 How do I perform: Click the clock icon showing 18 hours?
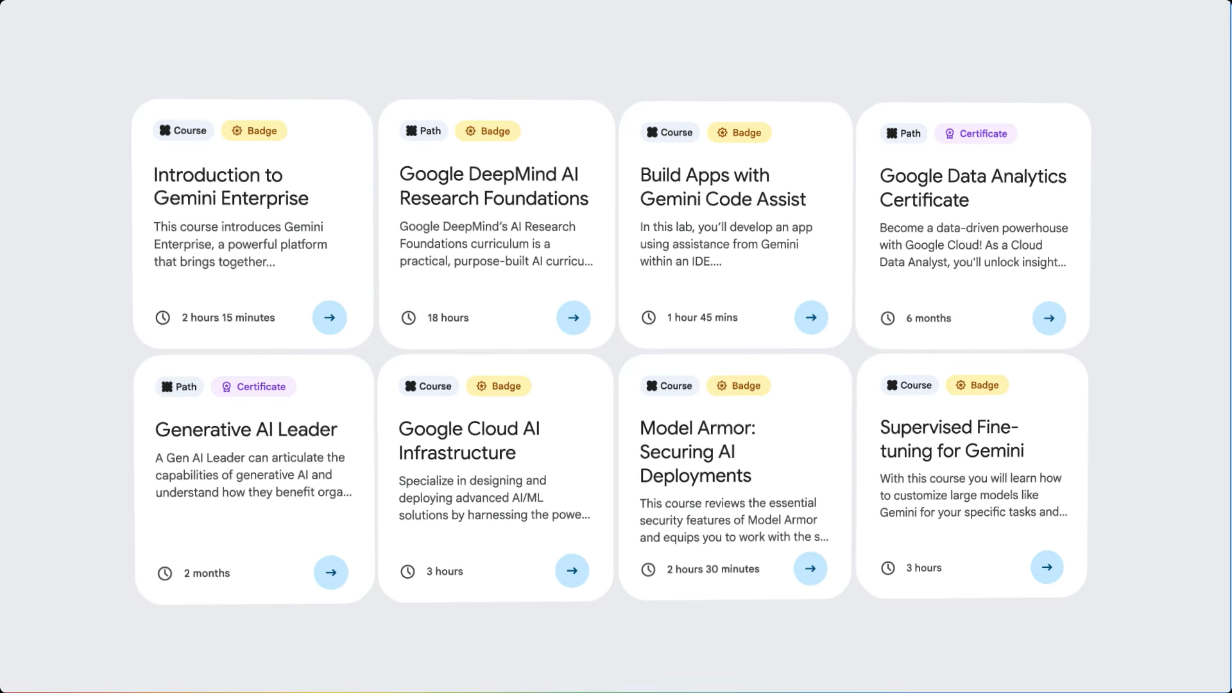[408, 317]
